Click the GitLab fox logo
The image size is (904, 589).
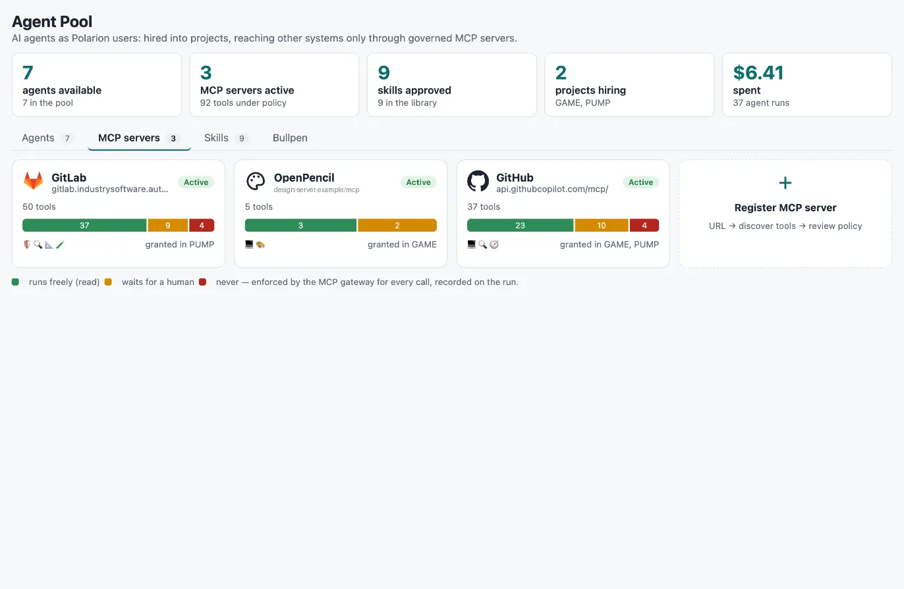33,181
